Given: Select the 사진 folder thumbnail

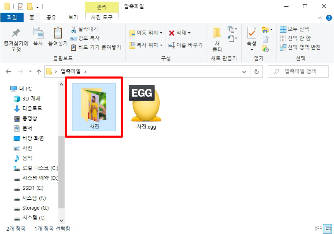Looking at the screenshot, I should (x=94, y=107).
